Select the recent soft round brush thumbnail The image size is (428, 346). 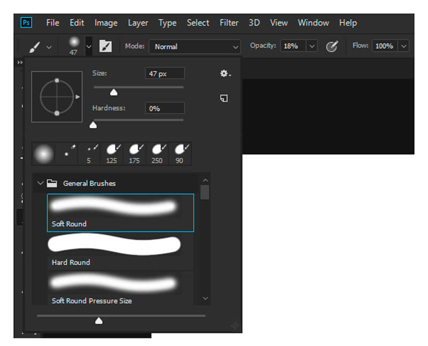coord(43,154)
